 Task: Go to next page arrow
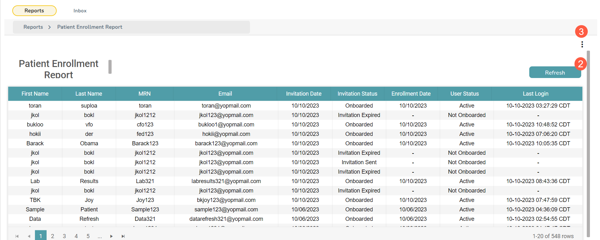click(111, 236)
